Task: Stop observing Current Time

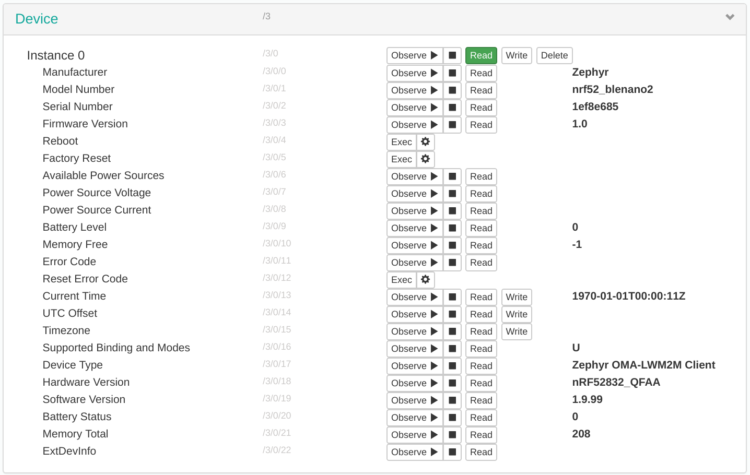Action: coord(452,297)
